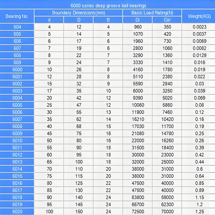Screen dimensions: 215x215
Task: Select bearing number 6002
Action: 17,84
